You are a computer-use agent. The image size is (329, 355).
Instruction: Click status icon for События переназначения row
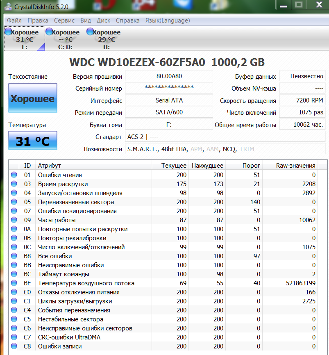coord(14,310)
